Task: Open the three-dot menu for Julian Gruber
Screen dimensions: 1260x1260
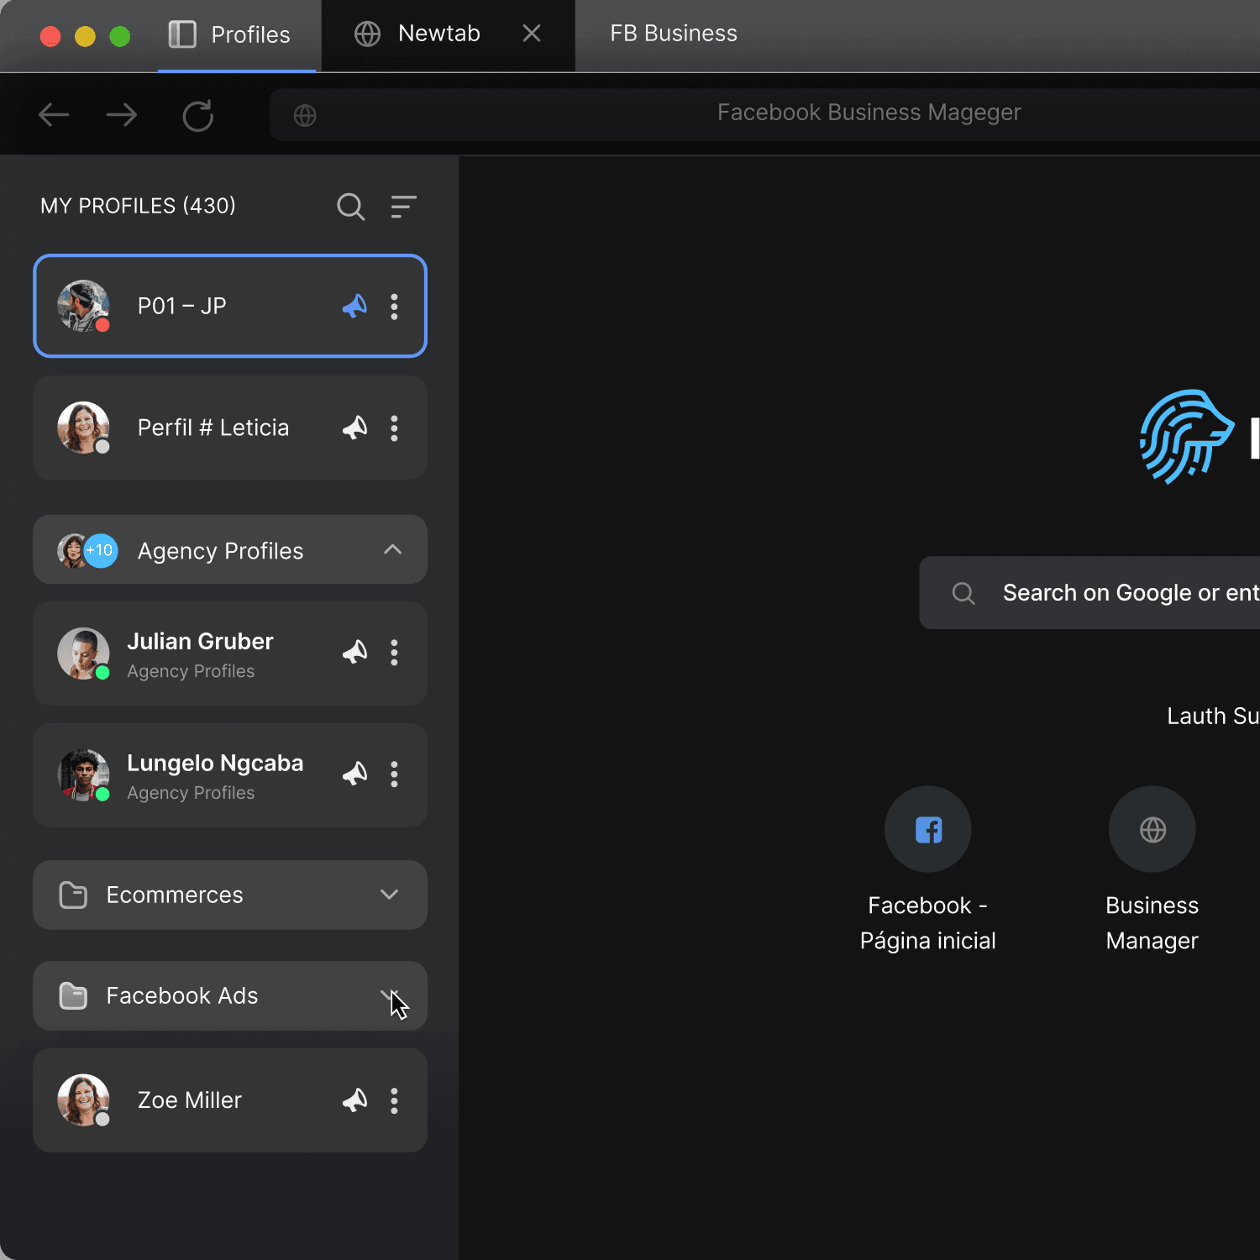Action: pos(394,653)
